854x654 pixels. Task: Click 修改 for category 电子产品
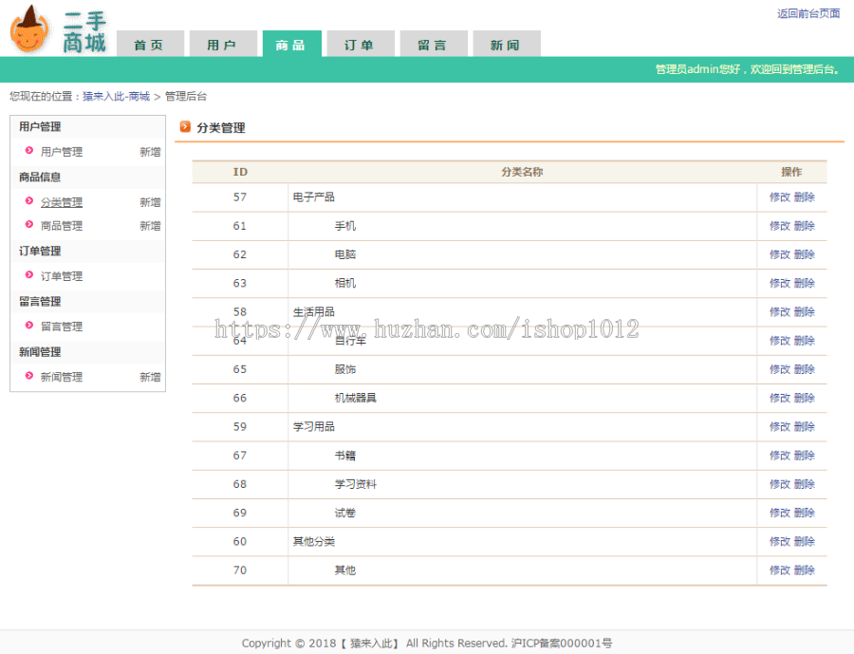click(x=778, y=197)
